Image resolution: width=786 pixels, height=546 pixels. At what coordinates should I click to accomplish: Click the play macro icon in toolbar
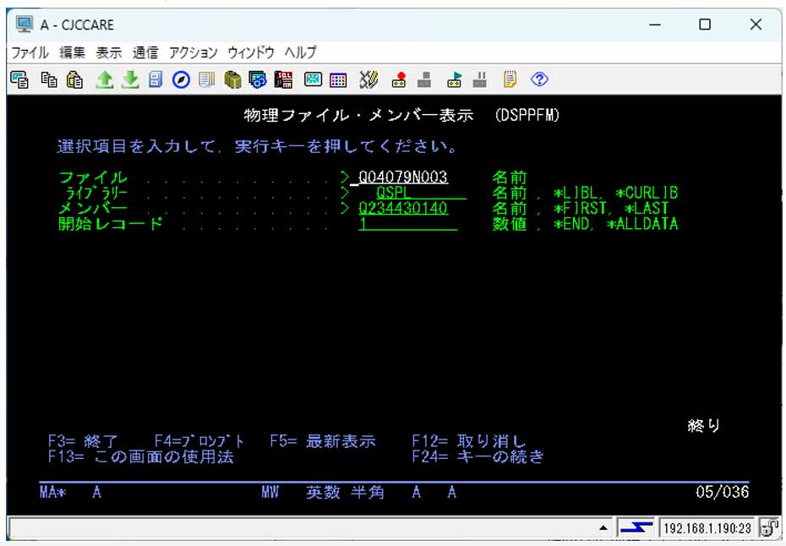pos(455,79)
